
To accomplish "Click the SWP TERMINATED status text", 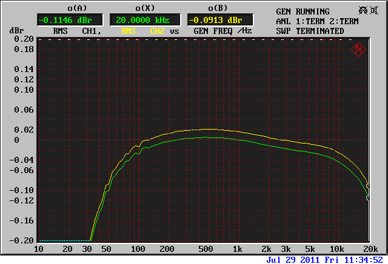I will coord(309,31).
